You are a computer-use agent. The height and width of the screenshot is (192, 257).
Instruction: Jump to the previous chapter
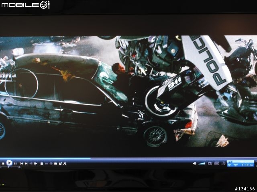[x=21, y=164]
